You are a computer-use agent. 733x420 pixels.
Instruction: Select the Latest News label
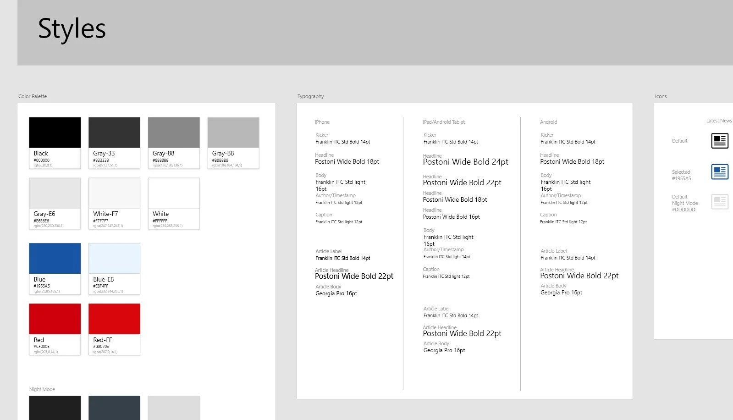click(719, 121)
